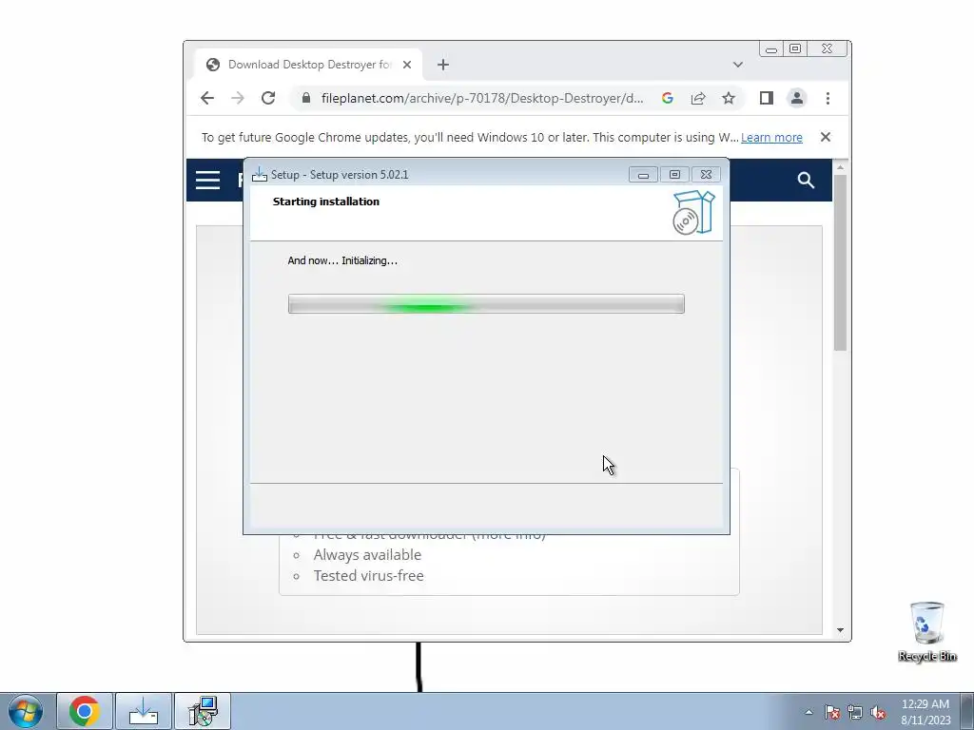
Task: Click Chrome icon in taskbar
Action: pos(85,711)
